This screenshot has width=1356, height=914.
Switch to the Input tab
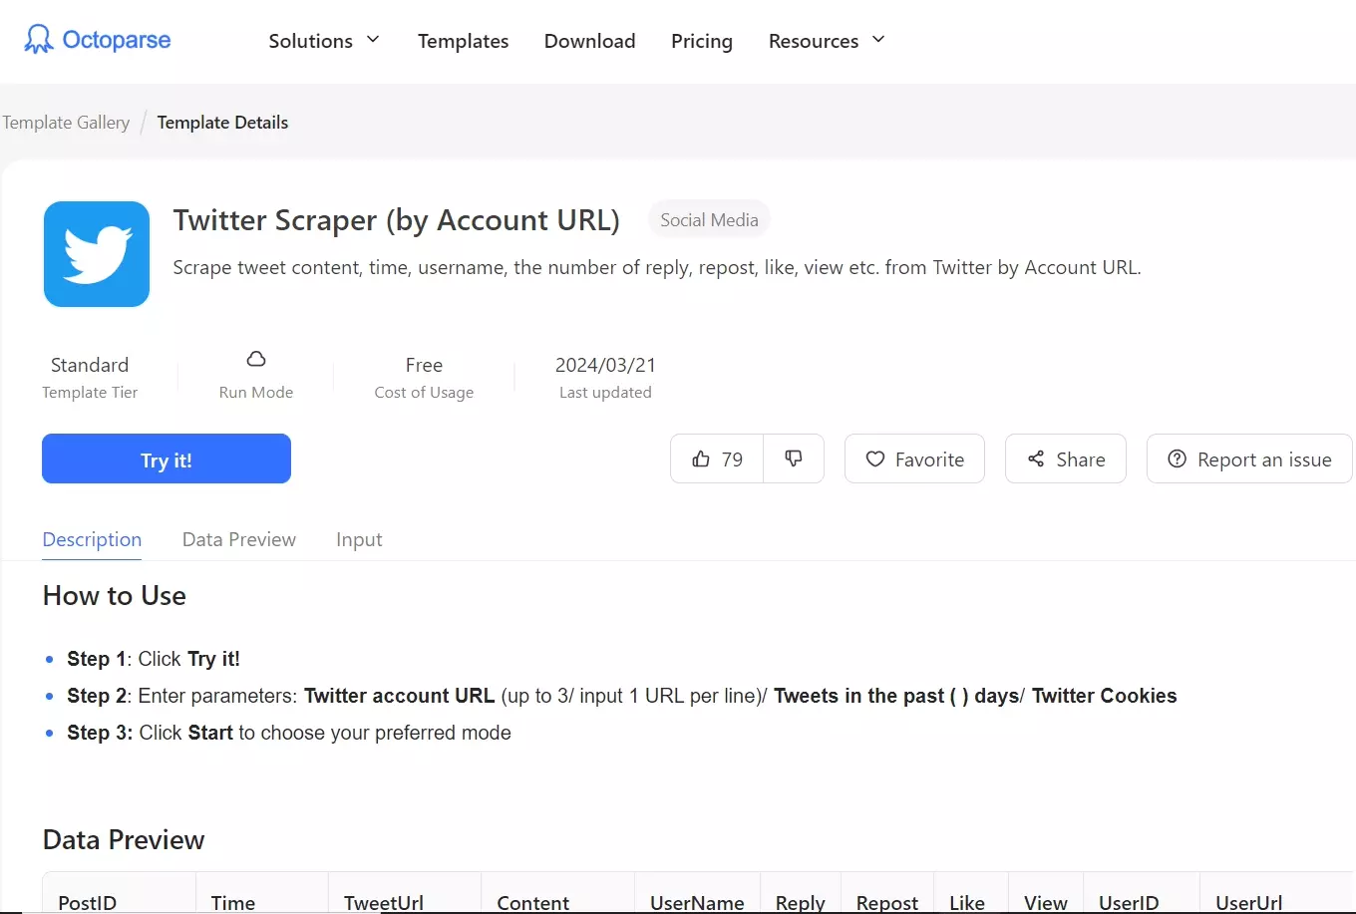[x=359, y=539]
